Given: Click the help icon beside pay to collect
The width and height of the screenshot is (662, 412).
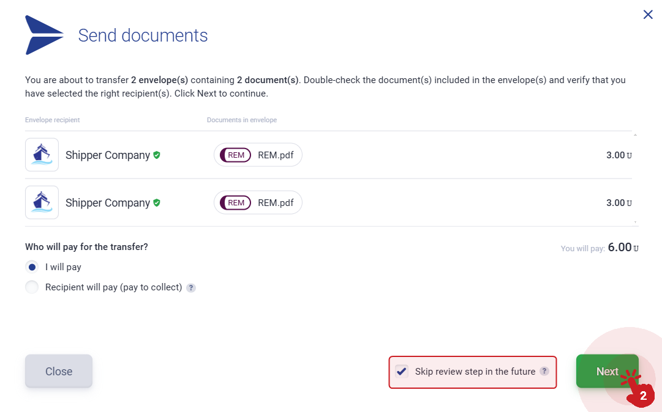Looking at the screenshot, I should click(191, 288).
